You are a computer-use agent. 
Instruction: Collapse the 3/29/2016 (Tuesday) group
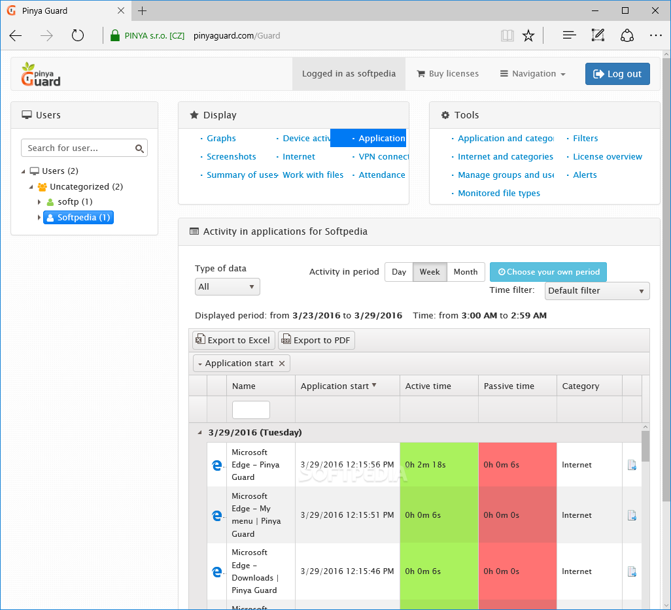199,433
